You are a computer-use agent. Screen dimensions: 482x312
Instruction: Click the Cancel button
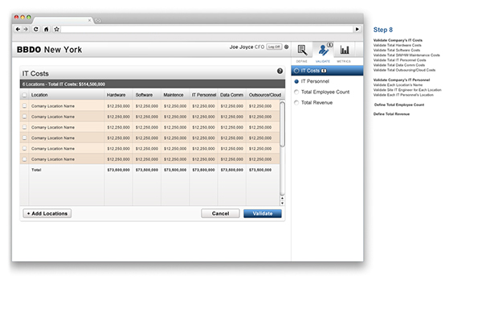coord(220,214)
